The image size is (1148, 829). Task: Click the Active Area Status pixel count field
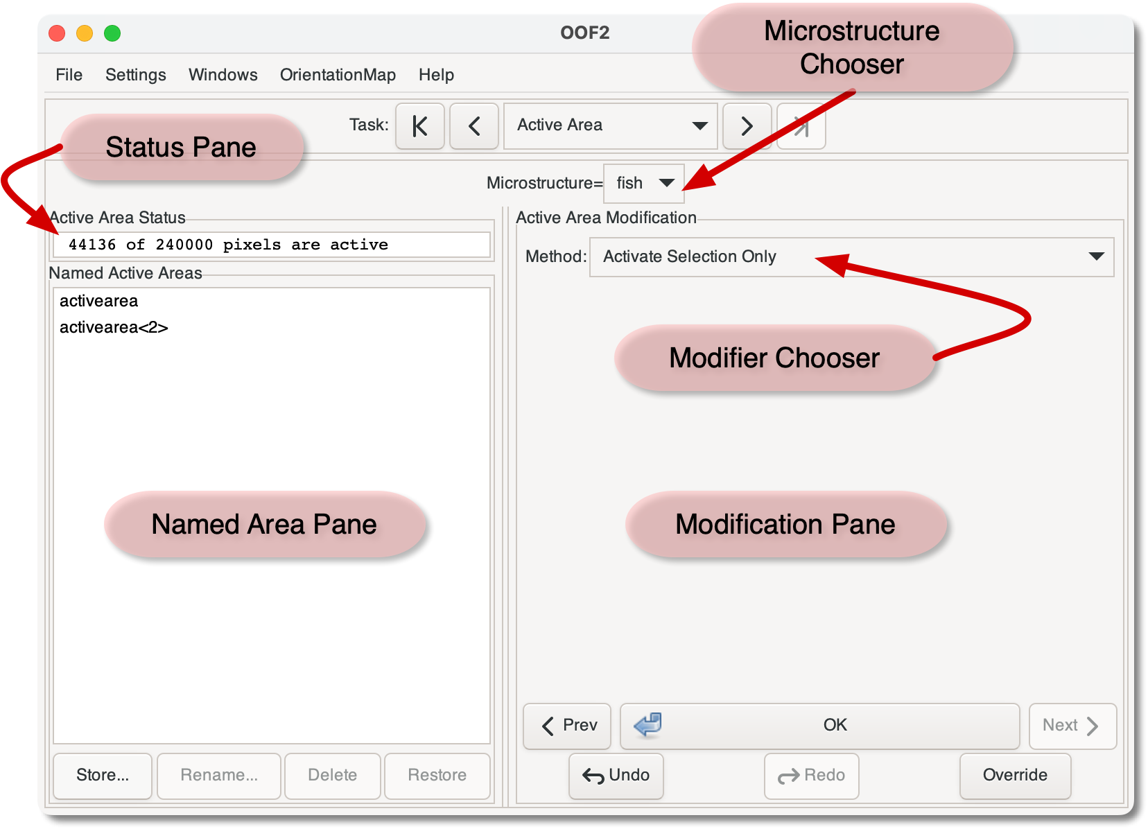(x=272, y=244)
